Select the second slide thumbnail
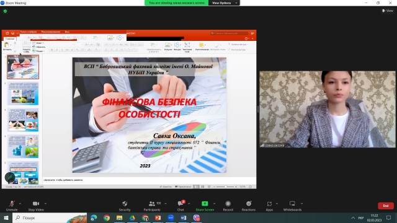 coord(23,94)
